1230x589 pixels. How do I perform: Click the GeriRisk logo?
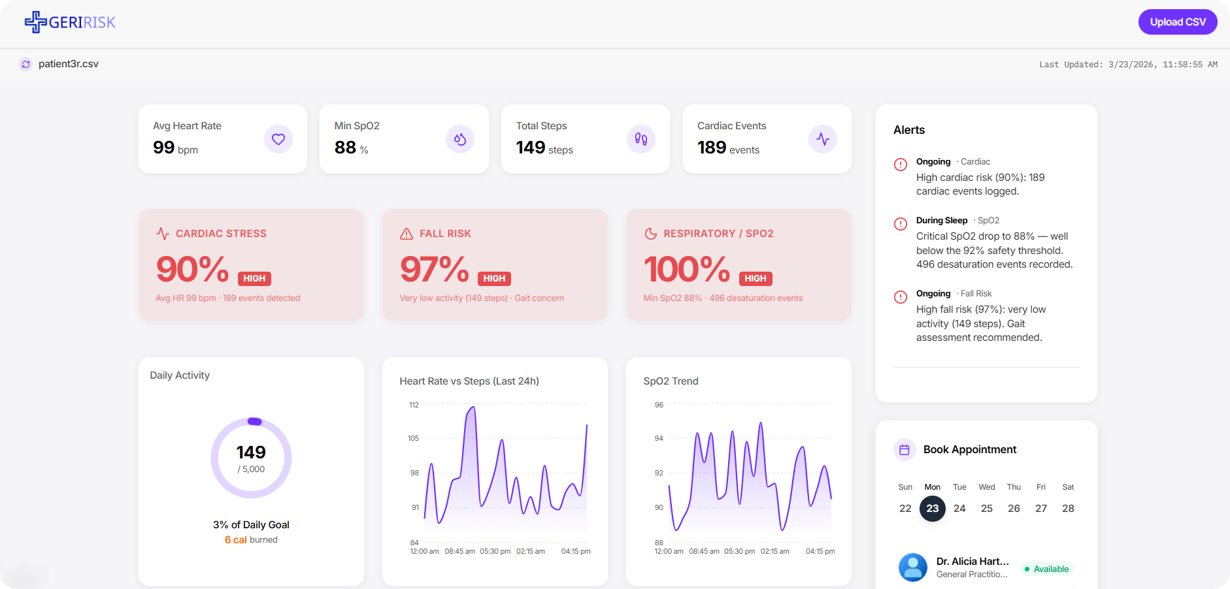(70, 22)
